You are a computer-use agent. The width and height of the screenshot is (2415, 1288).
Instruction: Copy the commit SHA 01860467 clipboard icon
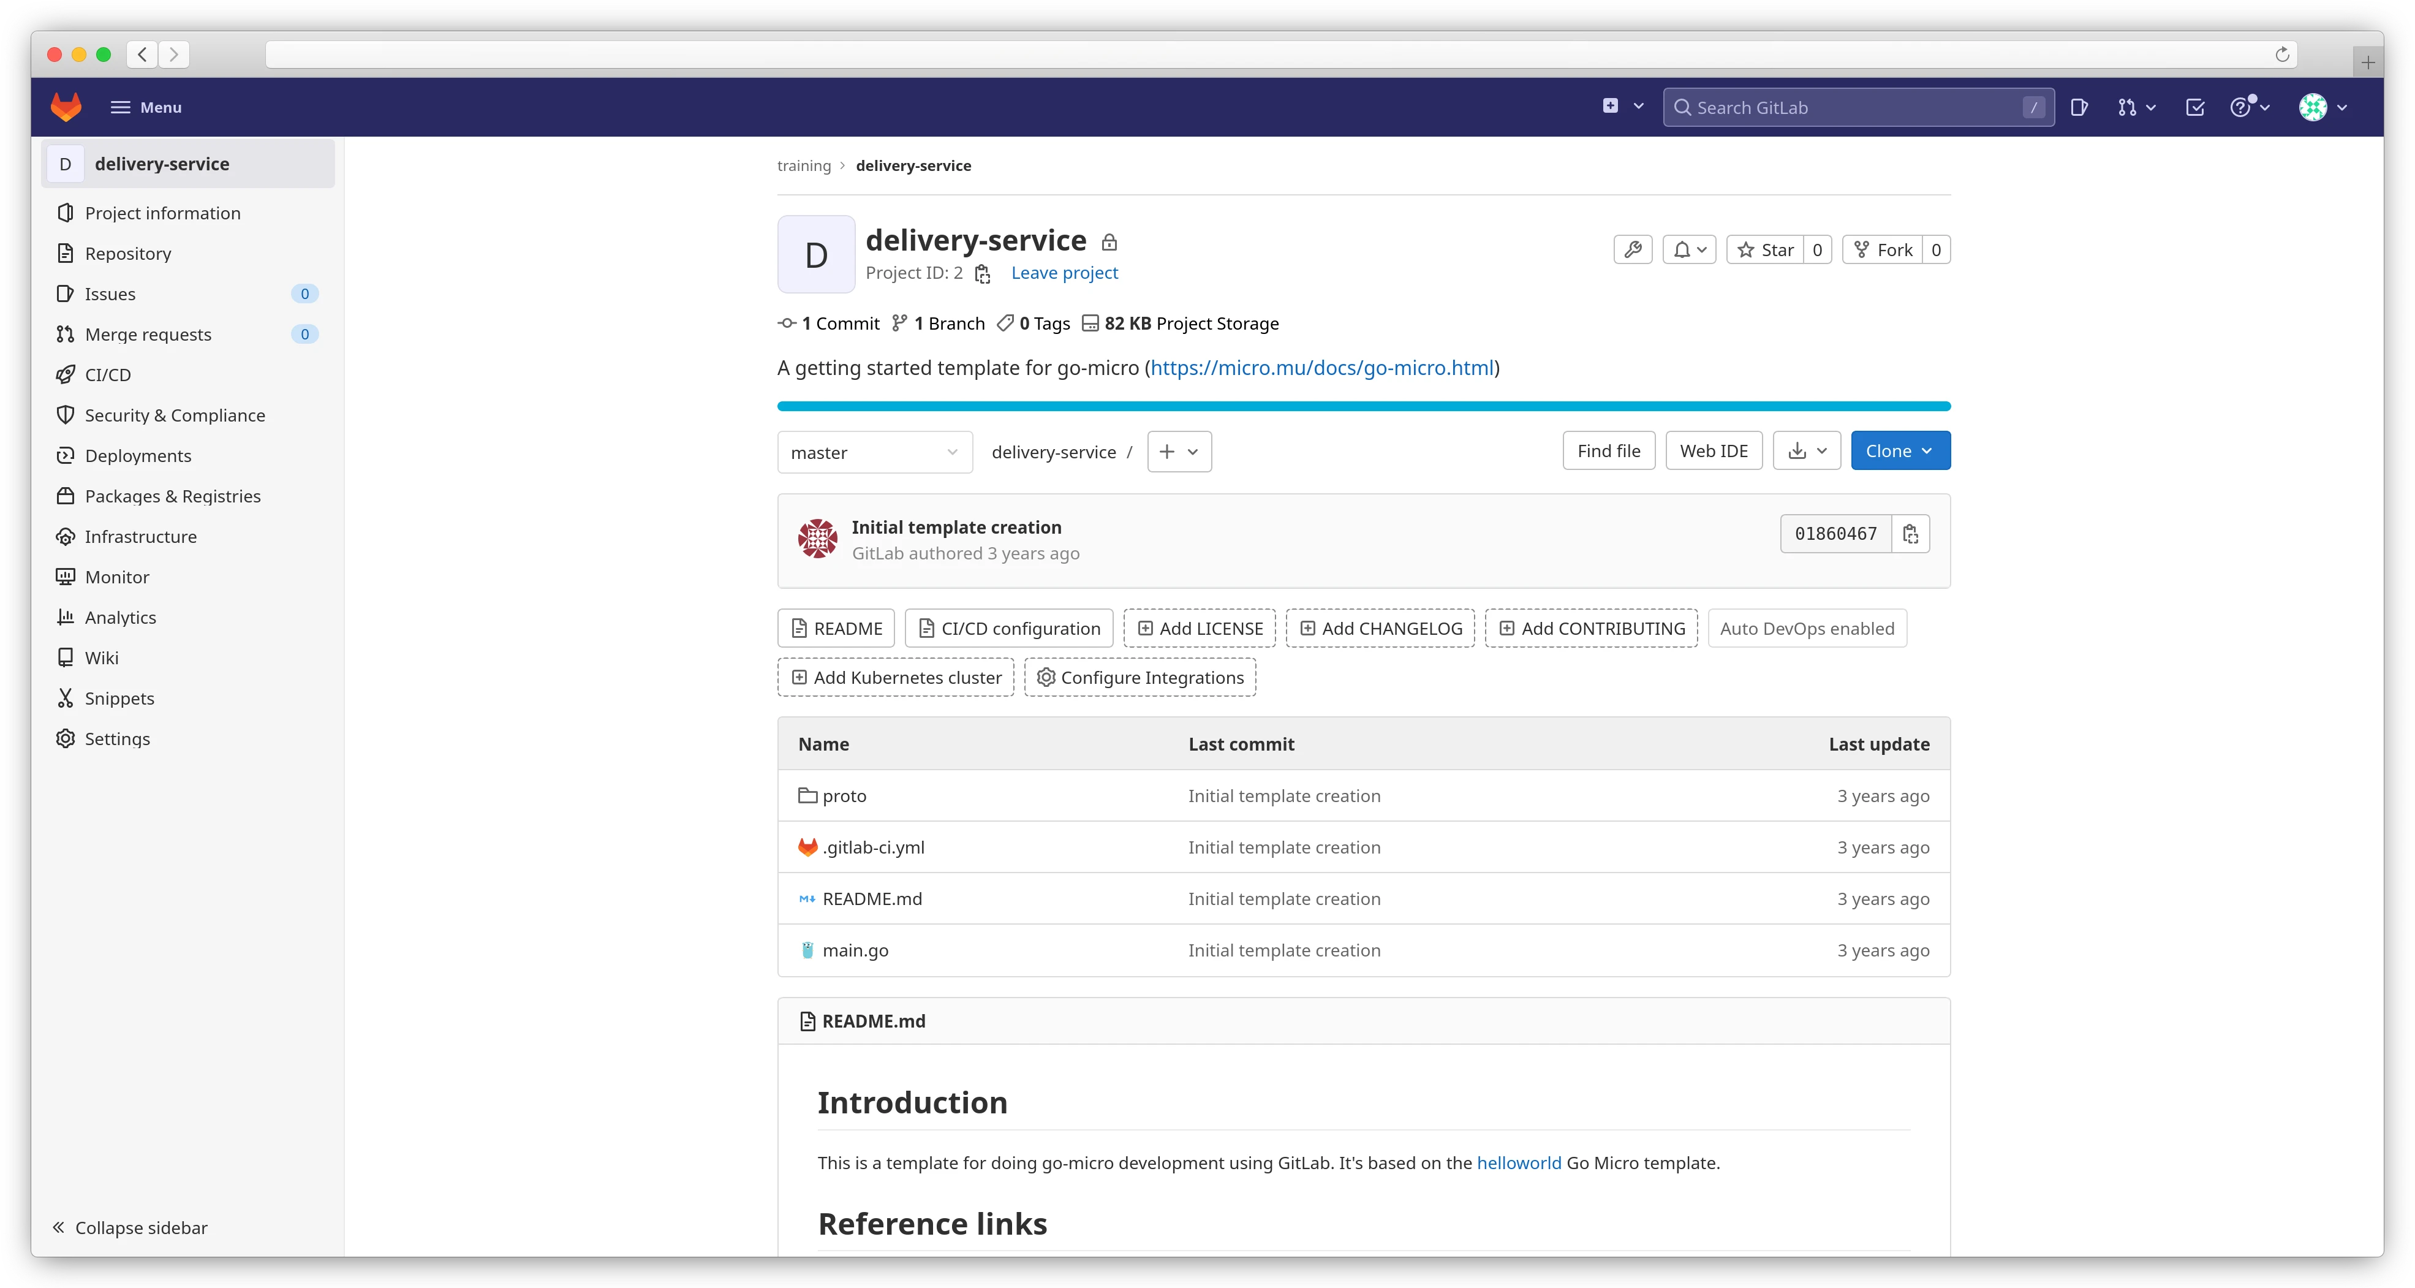click(x=1910, y=533)
